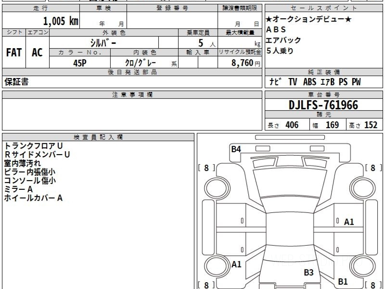Viewport: 385px width, 289px height.
Task: Click the 車検 header cell
Action: click(x=103, y=8)
